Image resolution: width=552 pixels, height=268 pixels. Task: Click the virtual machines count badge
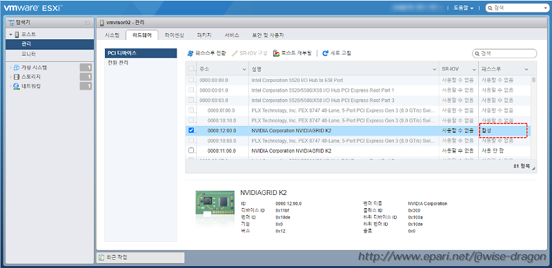[x=86, y=68]
